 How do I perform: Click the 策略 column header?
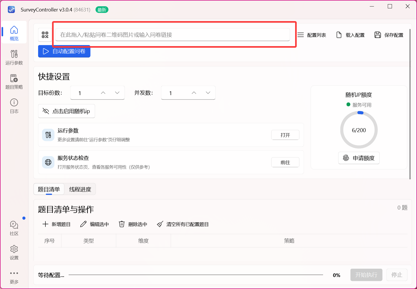[x=289, y=241]
